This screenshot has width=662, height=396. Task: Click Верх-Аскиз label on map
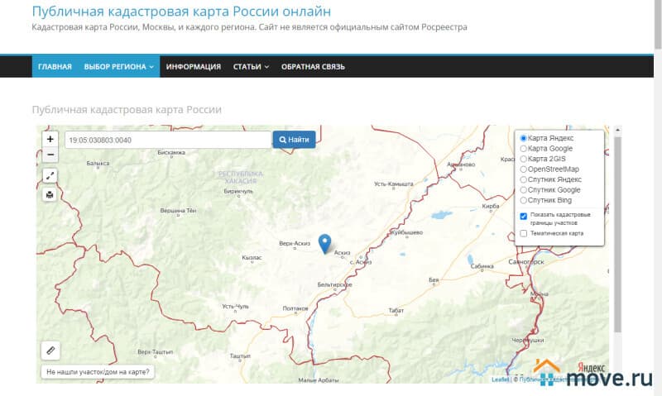(x=295, y=243)
